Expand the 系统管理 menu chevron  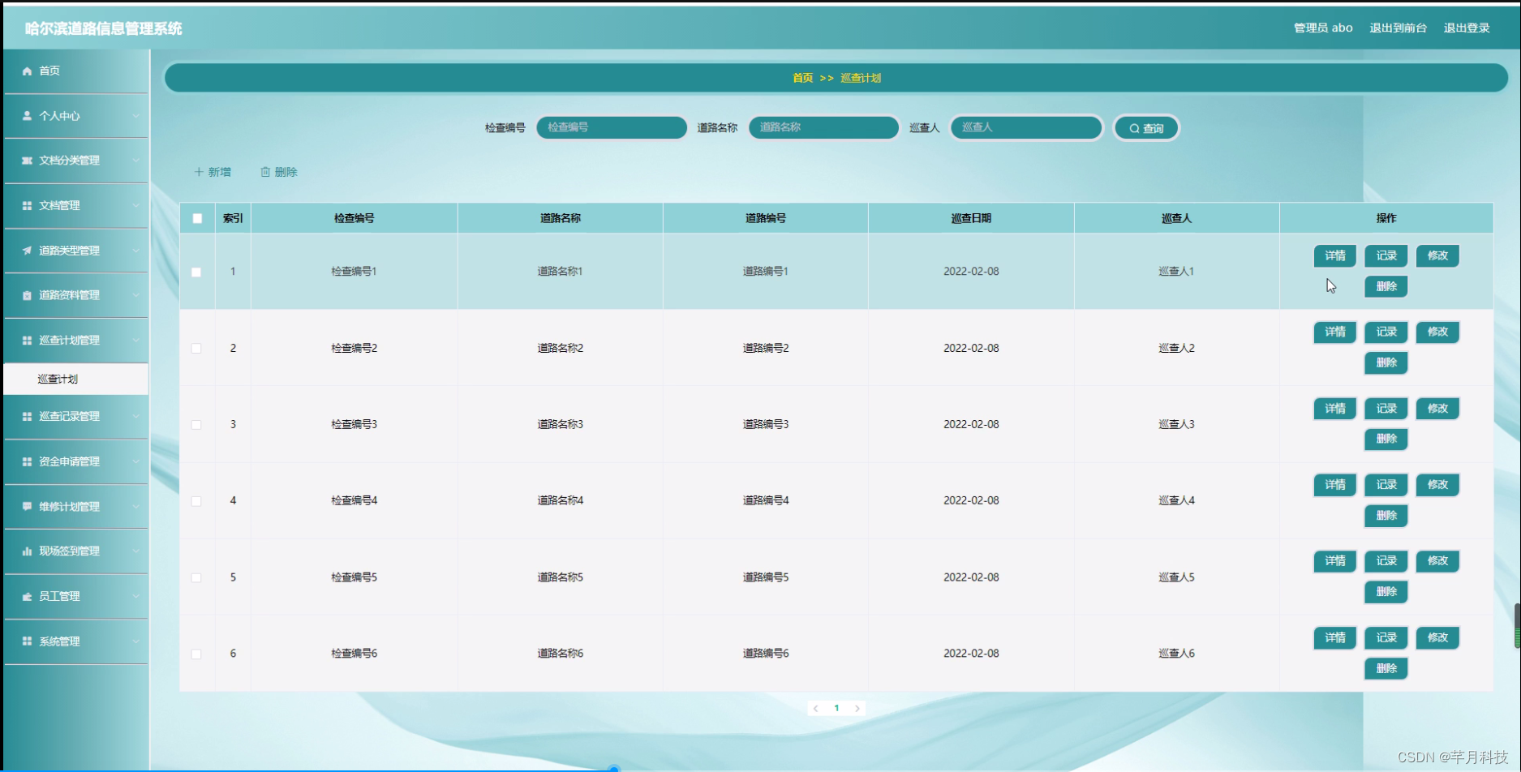tap(136, 641)
